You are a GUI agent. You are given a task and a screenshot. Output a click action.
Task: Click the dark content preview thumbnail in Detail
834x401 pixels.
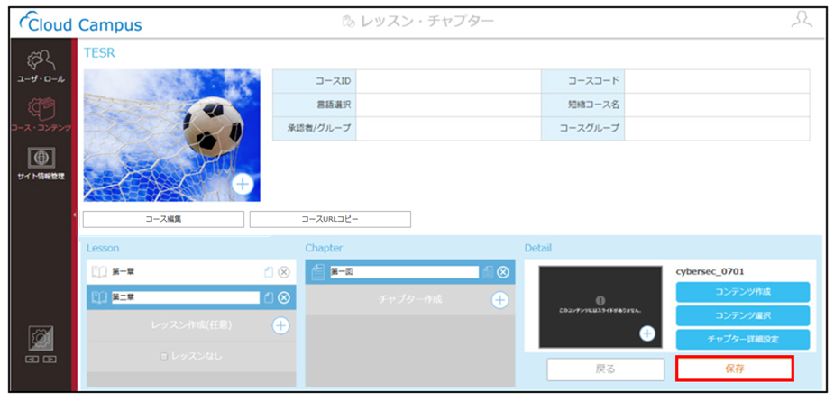coord(600,307)
